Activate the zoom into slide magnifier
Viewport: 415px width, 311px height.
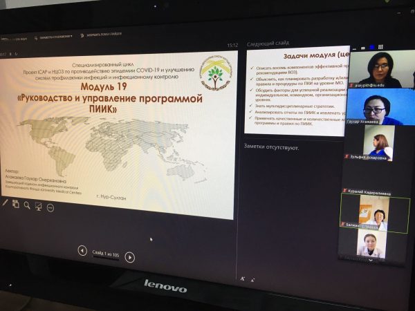coord(27,205)
